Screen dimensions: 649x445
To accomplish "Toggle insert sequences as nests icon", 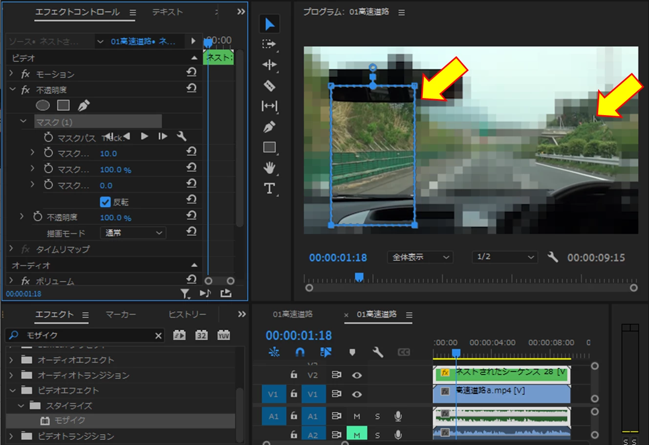I will pos(274,352).
